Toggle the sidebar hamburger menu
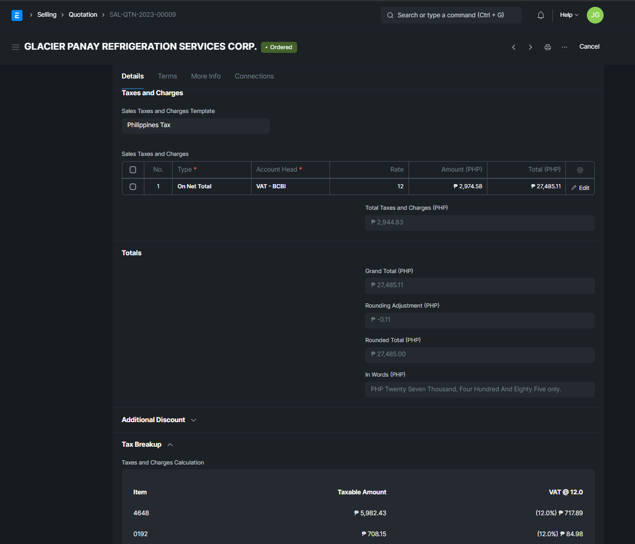635x544 pixels. point(16,47)
